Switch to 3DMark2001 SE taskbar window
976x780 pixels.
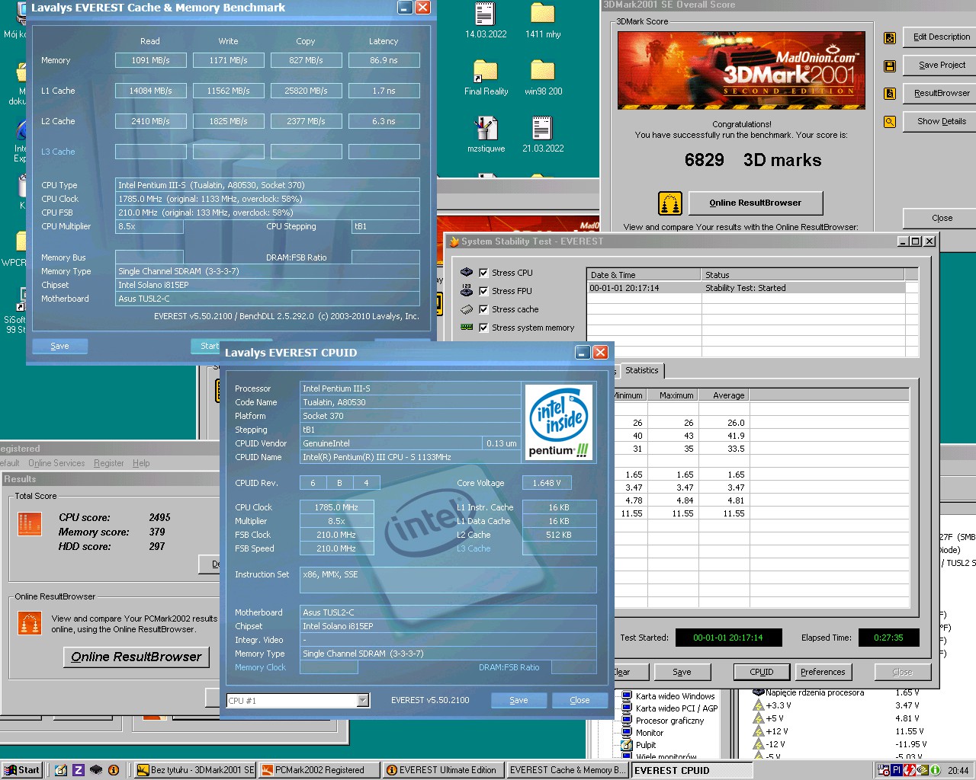tap(195, 770)
